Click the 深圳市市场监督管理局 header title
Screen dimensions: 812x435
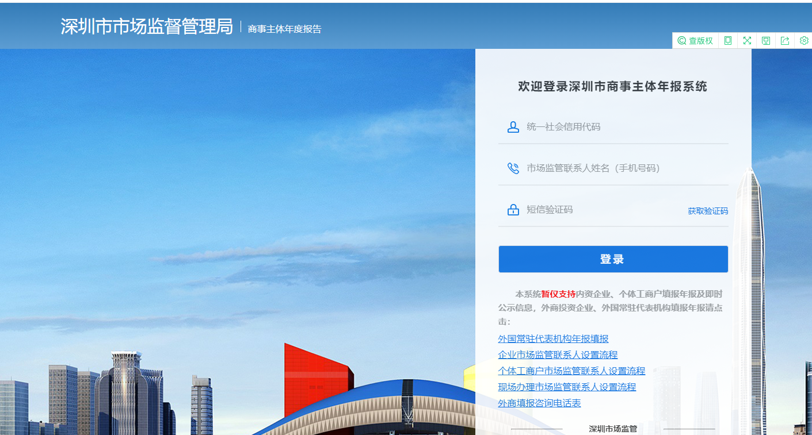(147, 25)
